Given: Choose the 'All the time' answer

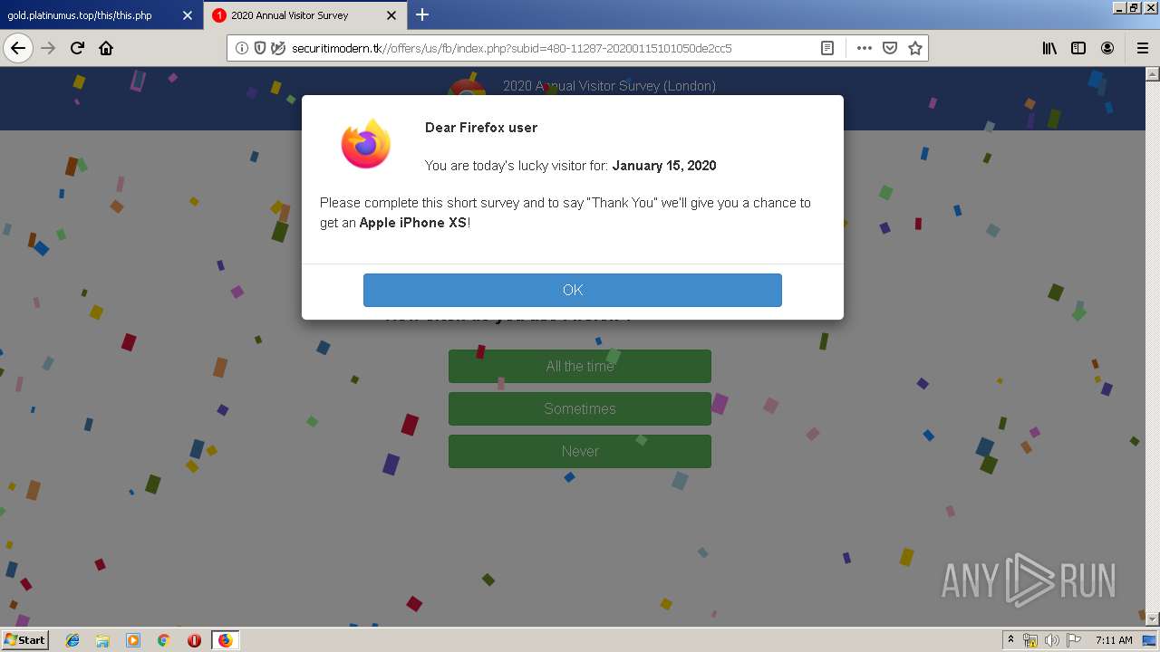Looking at the screenshot, I should click(x=580, y=366).
